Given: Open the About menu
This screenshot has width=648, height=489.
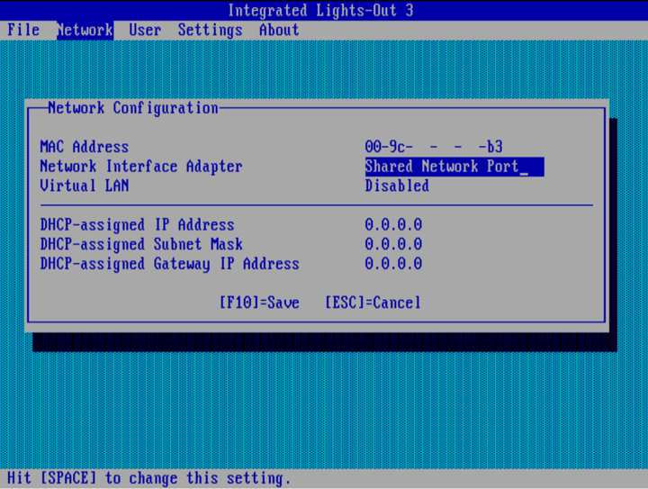Looking at the screenshot, I should 279,31.
